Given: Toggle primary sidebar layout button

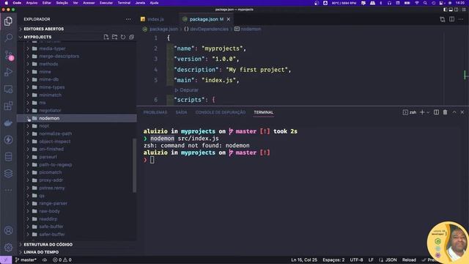Looking at the screenshot, I should point(446,10).
